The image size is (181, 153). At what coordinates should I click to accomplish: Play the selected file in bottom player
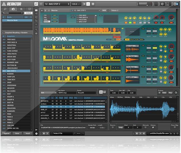tap(47, 133)
